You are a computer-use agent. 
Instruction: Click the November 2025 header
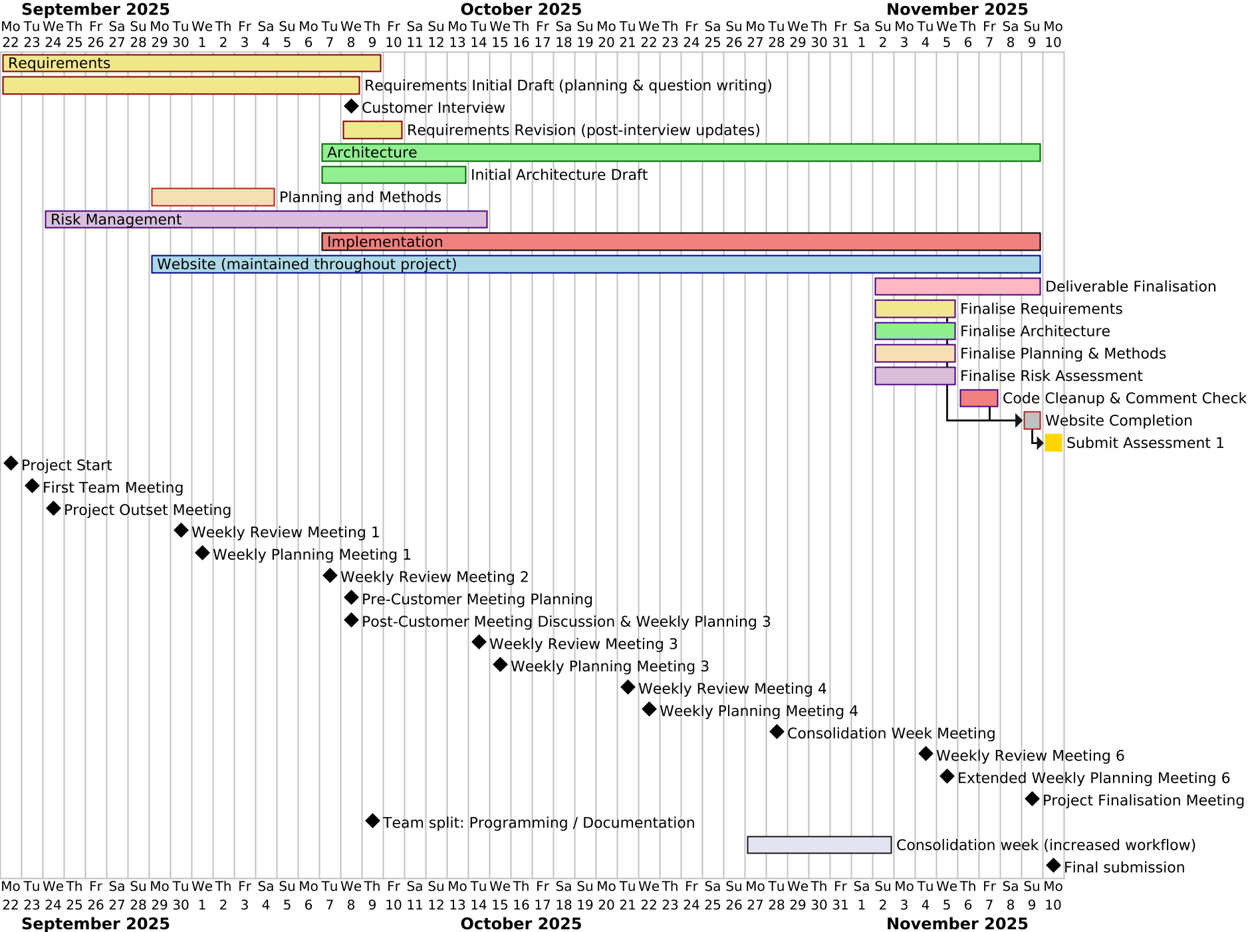click(x=957, y=9)
